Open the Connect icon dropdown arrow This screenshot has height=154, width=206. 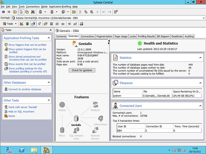coord(45,12)
